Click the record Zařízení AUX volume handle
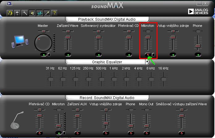Image resolution: width=215 pixels, height=138 pixels. (78, 116)
